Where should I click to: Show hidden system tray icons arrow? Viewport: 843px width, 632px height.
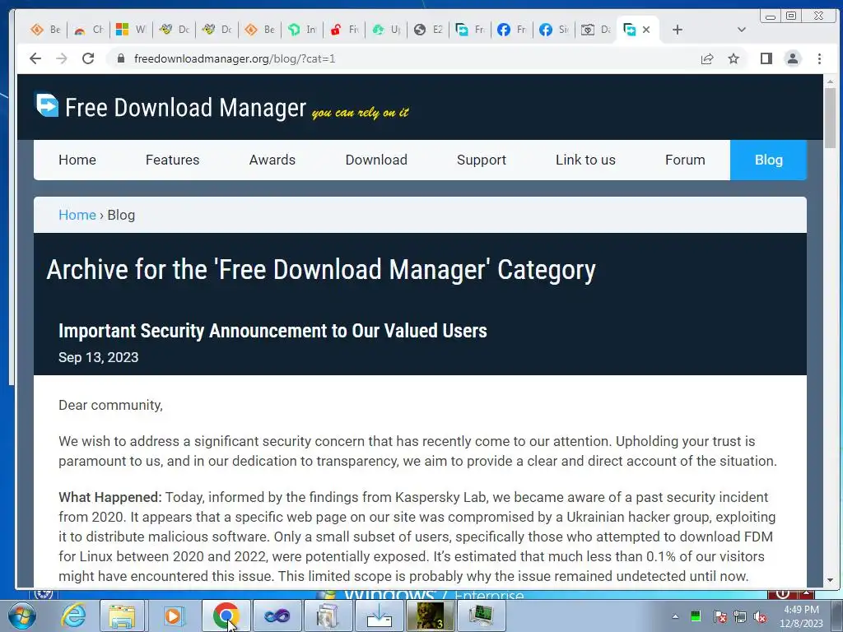point(675,616)
